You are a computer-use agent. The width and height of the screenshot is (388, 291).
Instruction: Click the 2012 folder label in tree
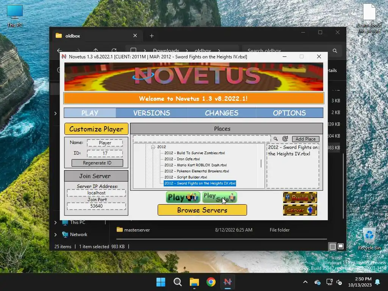pos(161,147)
